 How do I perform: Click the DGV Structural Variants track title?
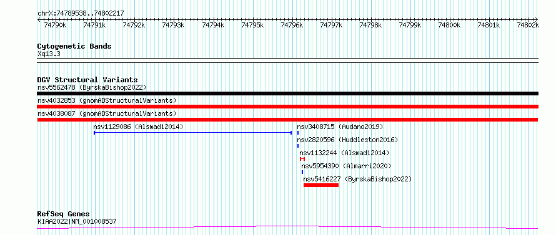(87, 80)
